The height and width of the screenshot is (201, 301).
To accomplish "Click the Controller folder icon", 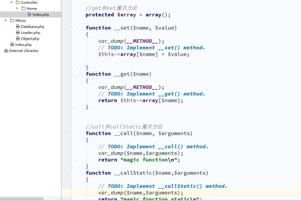I will (18, 3).
